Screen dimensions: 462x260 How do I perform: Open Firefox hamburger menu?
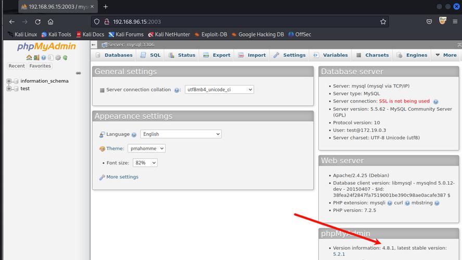point(455,21)
